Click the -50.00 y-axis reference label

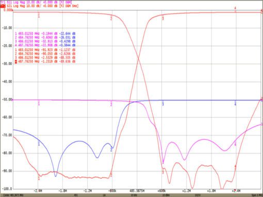[7, 100]
